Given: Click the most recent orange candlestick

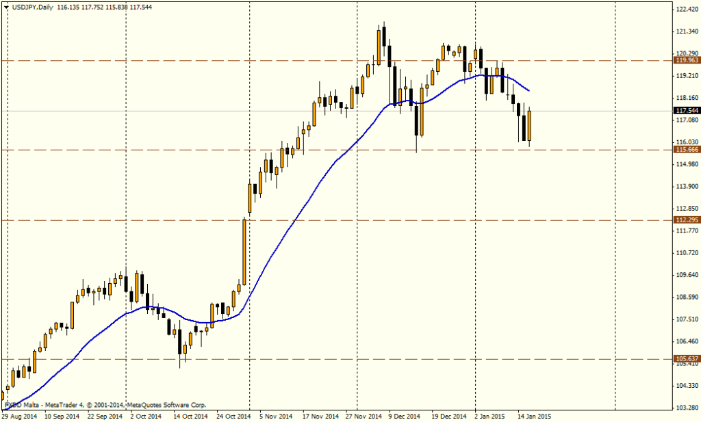Looking at the screenshot, I should point(530,126).
